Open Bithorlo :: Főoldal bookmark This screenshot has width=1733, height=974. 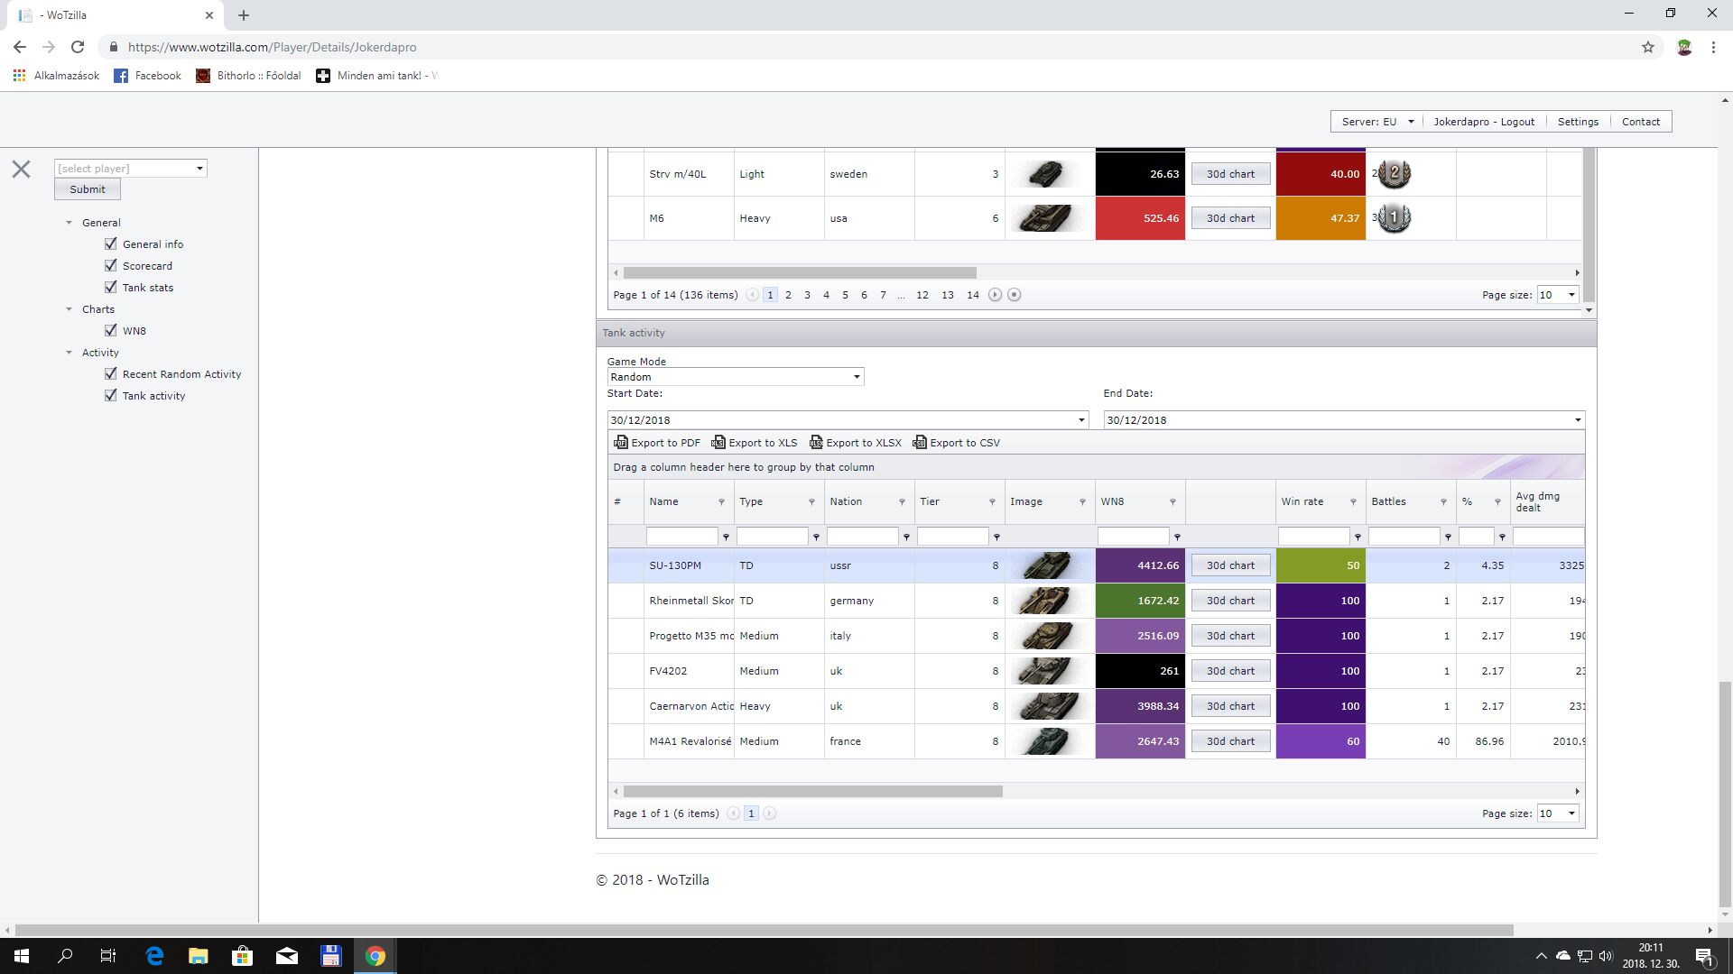[248, 76]
